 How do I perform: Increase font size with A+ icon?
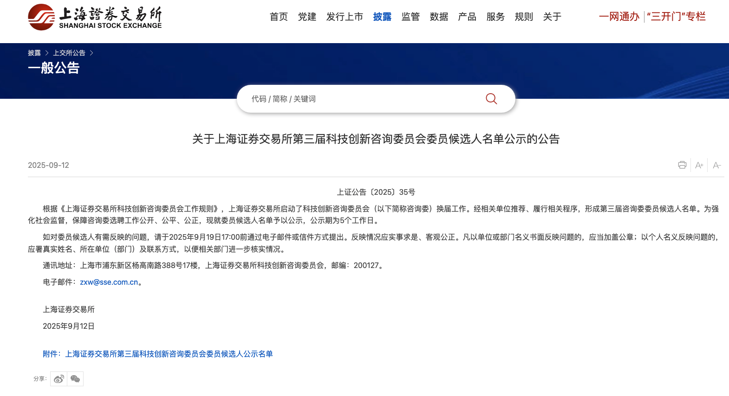699,165
